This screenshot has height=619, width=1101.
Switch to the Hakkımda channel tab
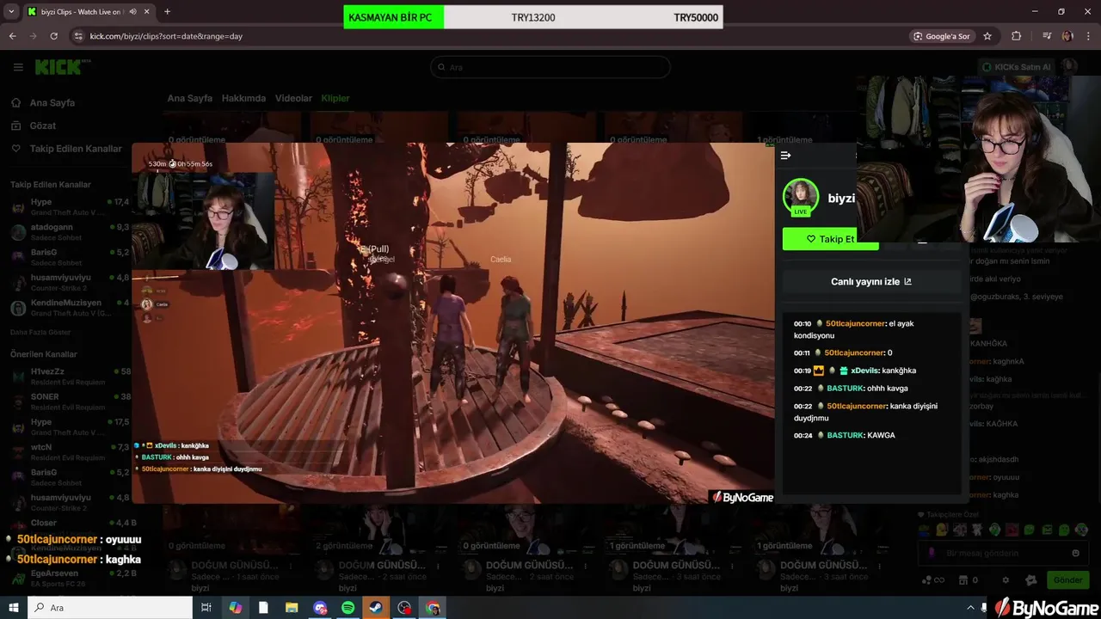(243, 98)
